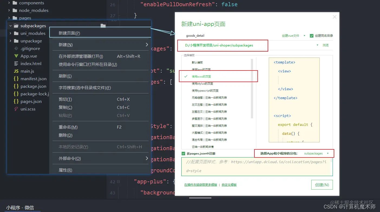
Task: Expand the node_modules folder chevron
Action: click(9, 11)
